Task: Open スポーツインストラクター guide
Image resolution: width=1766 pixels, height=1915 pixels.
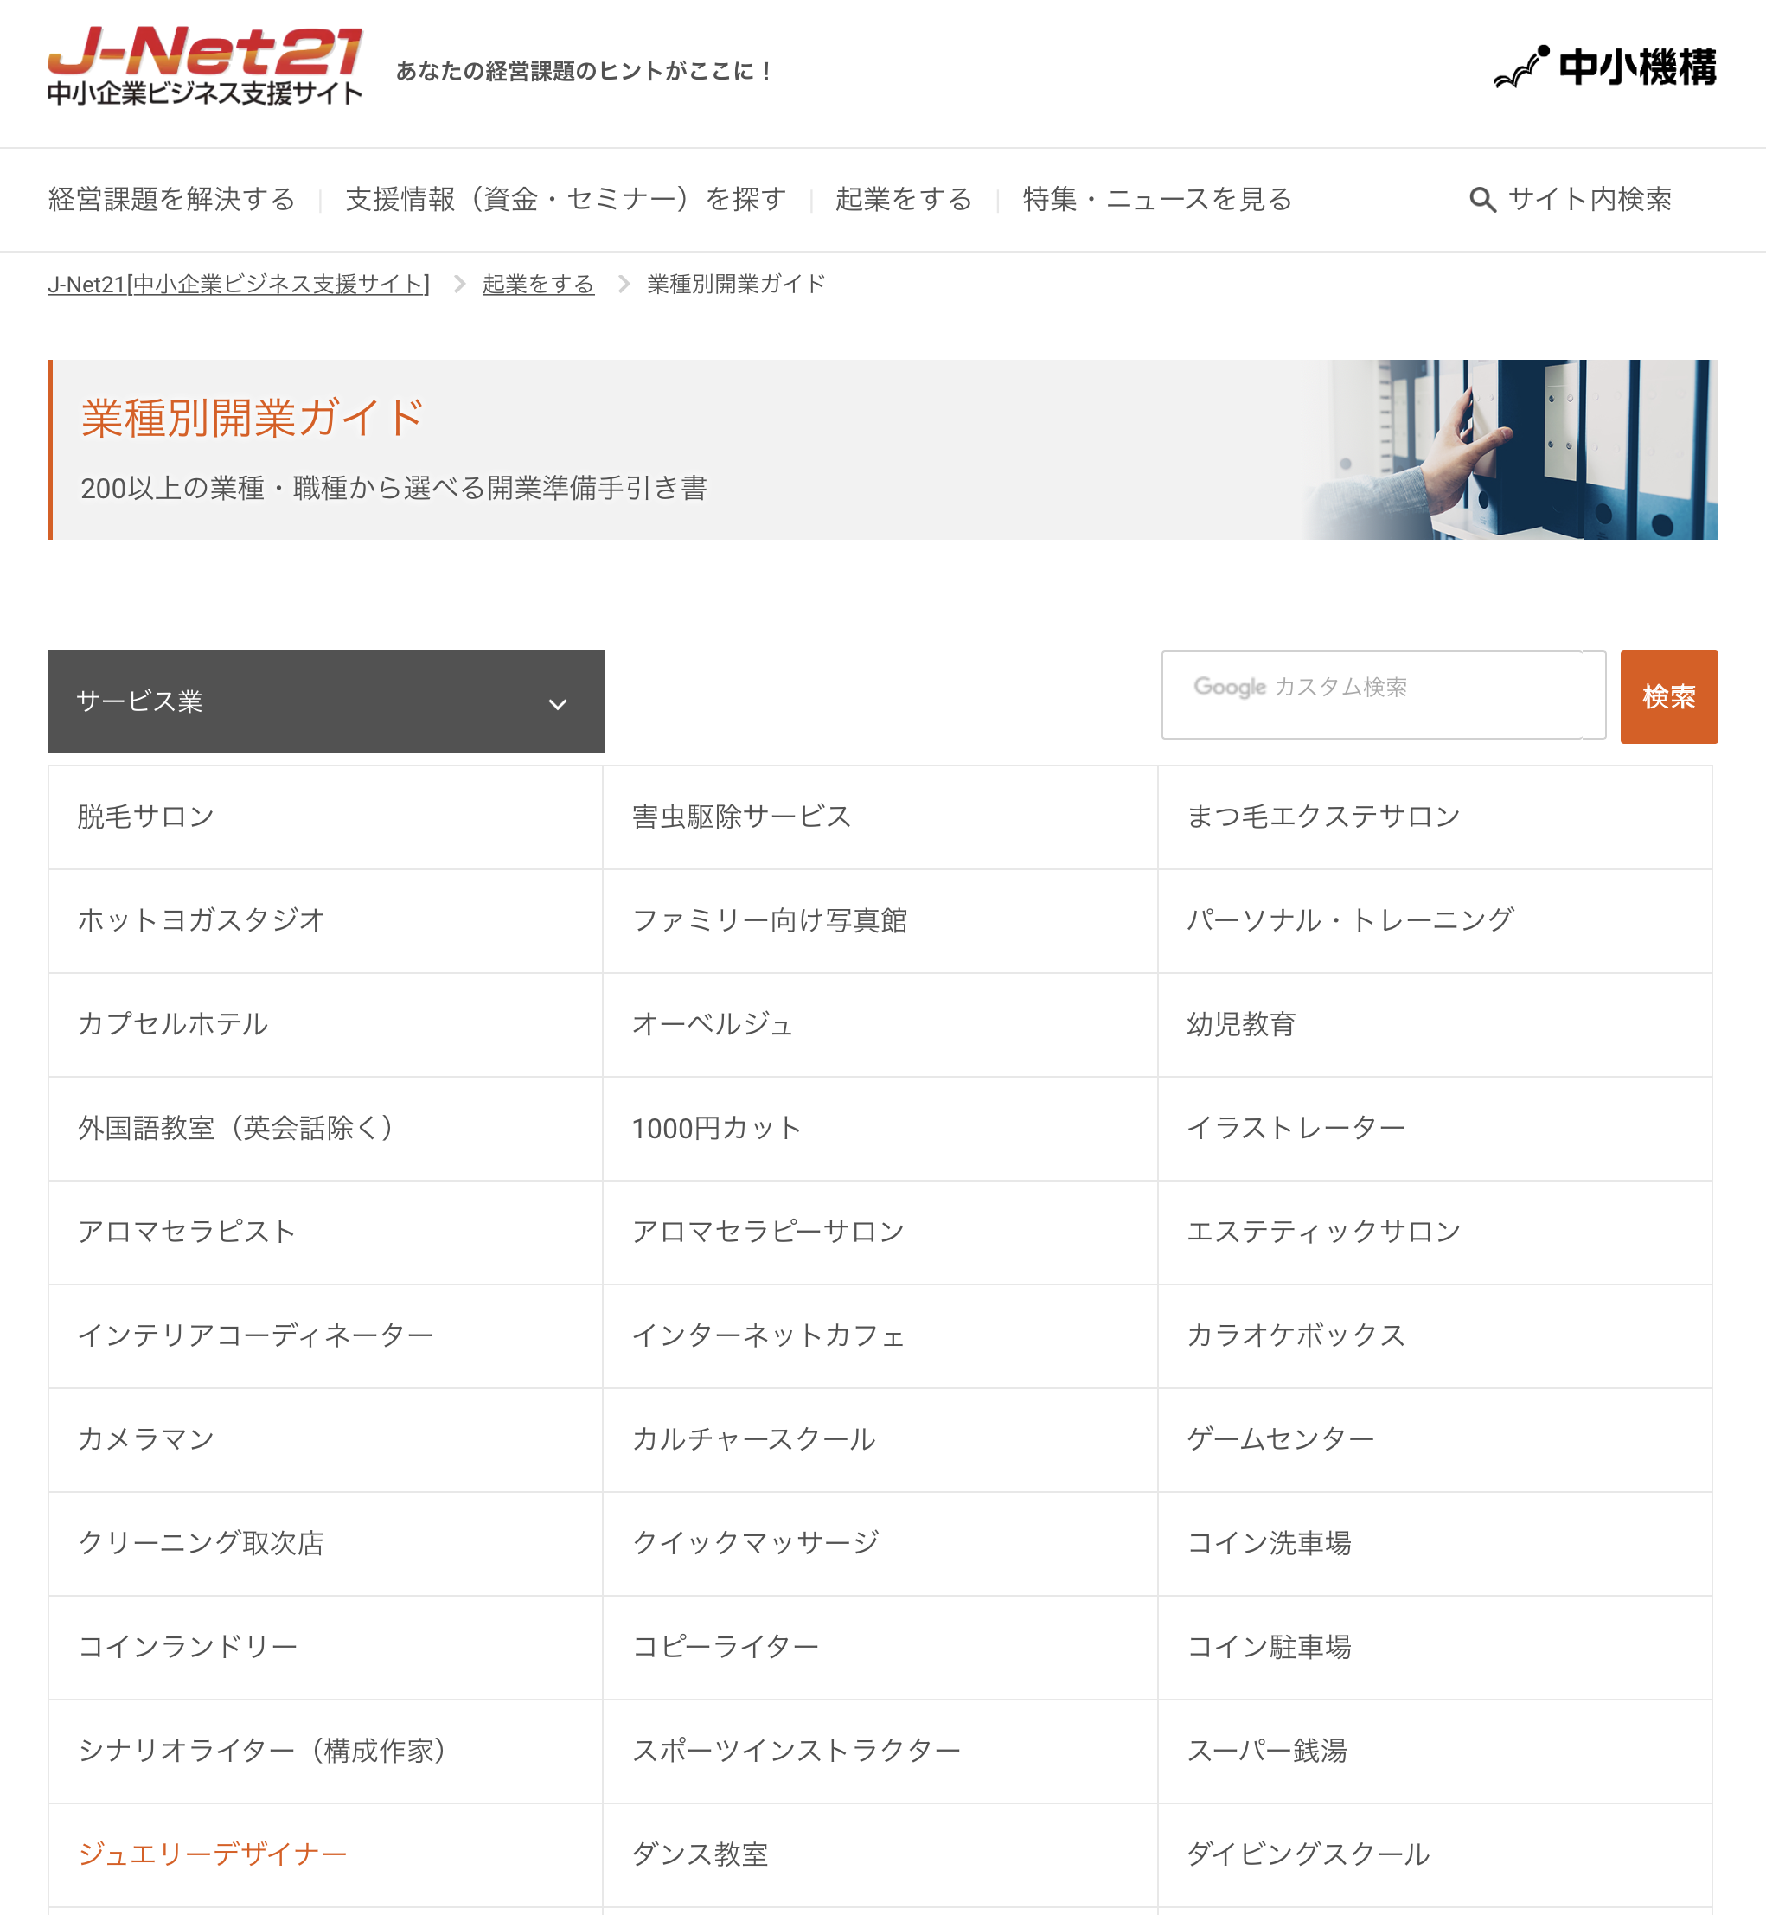Action: (x=880, y=1751)
